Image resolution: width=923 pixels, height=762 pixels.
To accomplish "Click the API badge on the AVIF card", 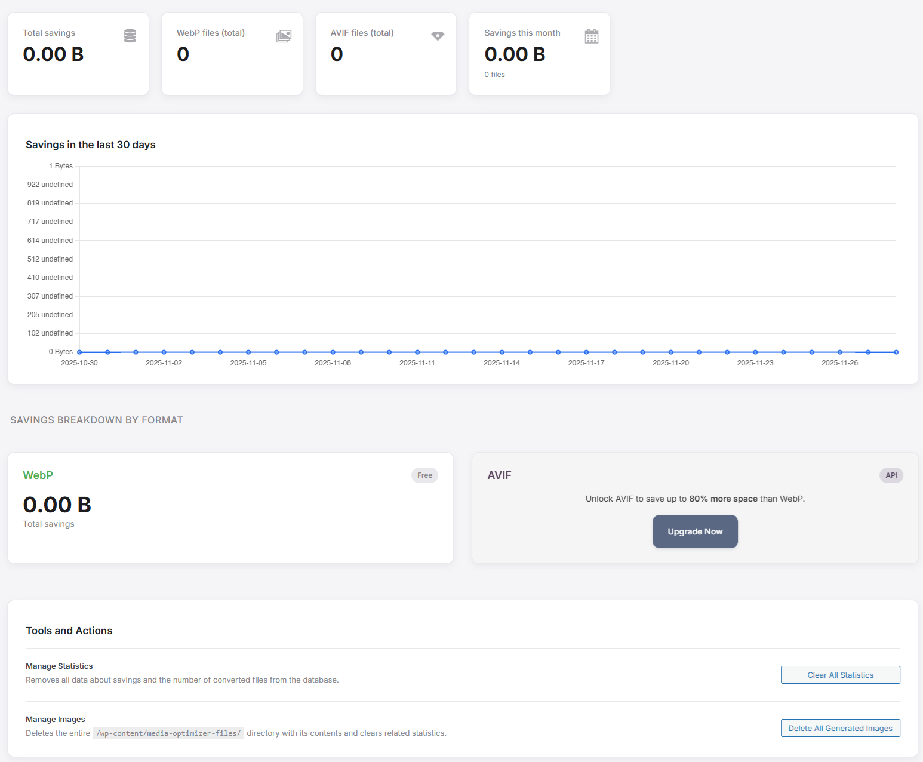I will (x=891, y=475).
